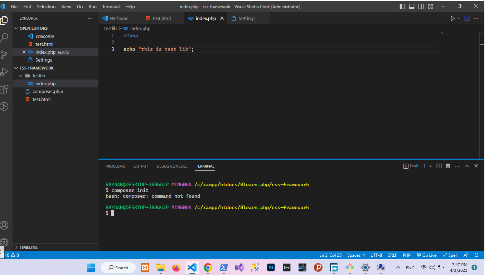Screen dimensions: 489x275
Task: Switch to the Problems panel tab
Action: click(115, 166)
